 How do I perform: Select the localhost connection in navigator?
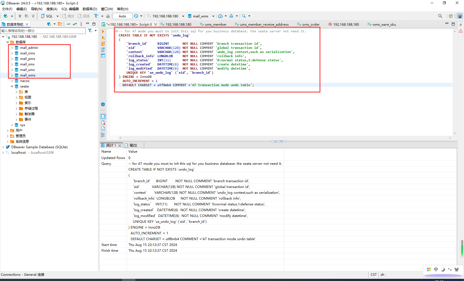point(19,153)
